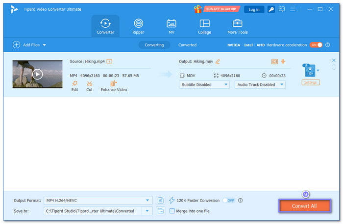This screenshot has width=343, height=224.
Task: Open the Settings button for Hiking.mov
Action: (310, 82)
